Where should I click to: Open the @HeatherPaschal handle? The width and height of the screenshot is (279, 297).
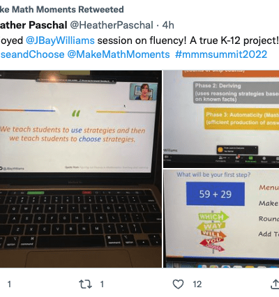point(112,25)
